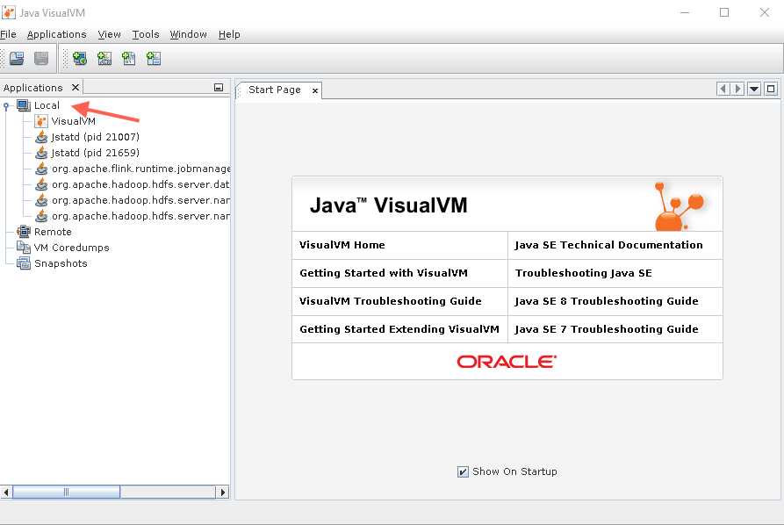Image resolution: width=784 pixels, height=525 pixels.
Task: Click the Java icon of hadoop hdfs.server.dat entry
Action: click(x=41, y=184)
